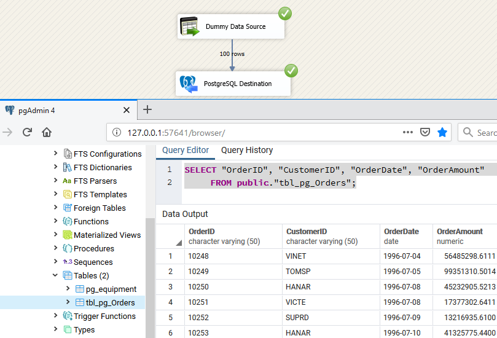Click the PostgreSQL Destination elephant icon

[x=189, y=84]
